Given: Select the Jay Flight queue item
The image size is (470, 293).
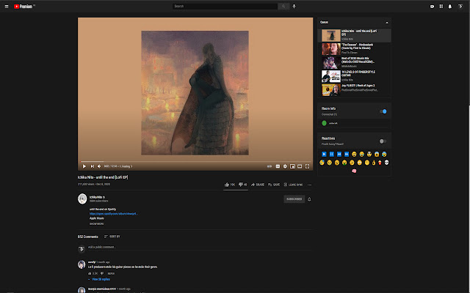Looking at the screenshot, I should (354, 89).
